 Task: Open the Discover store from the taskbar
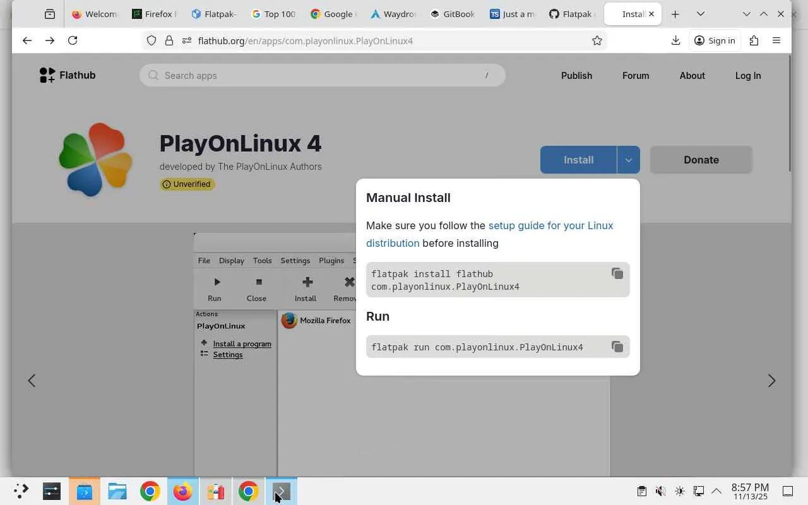[x=85, y=491]
